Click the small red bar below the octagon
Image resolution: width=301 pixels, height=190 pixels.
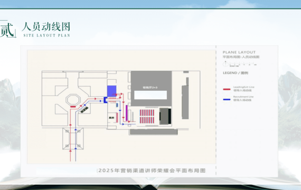pyautogui.click(x=73, y=107)
